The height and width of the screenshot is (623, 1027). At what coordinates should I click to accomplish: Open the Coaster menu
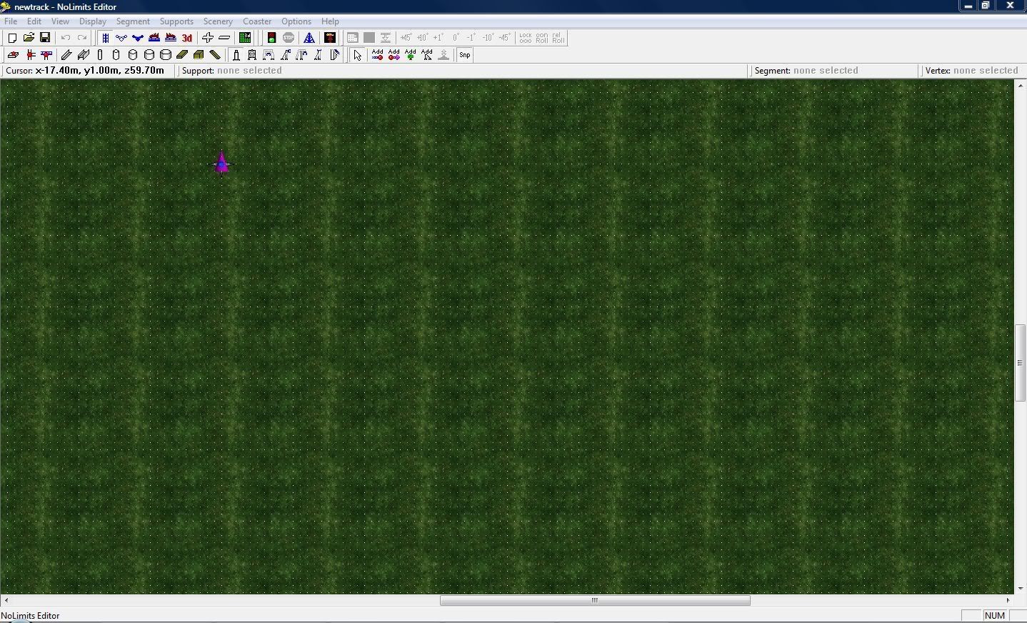coord(257,21)
